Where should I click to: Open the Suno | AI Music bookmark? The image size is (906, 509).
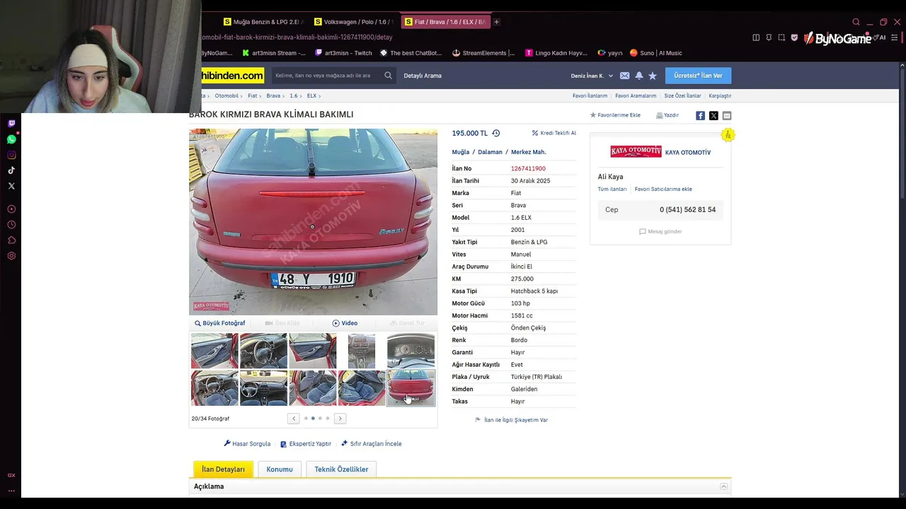coord(656,53)
